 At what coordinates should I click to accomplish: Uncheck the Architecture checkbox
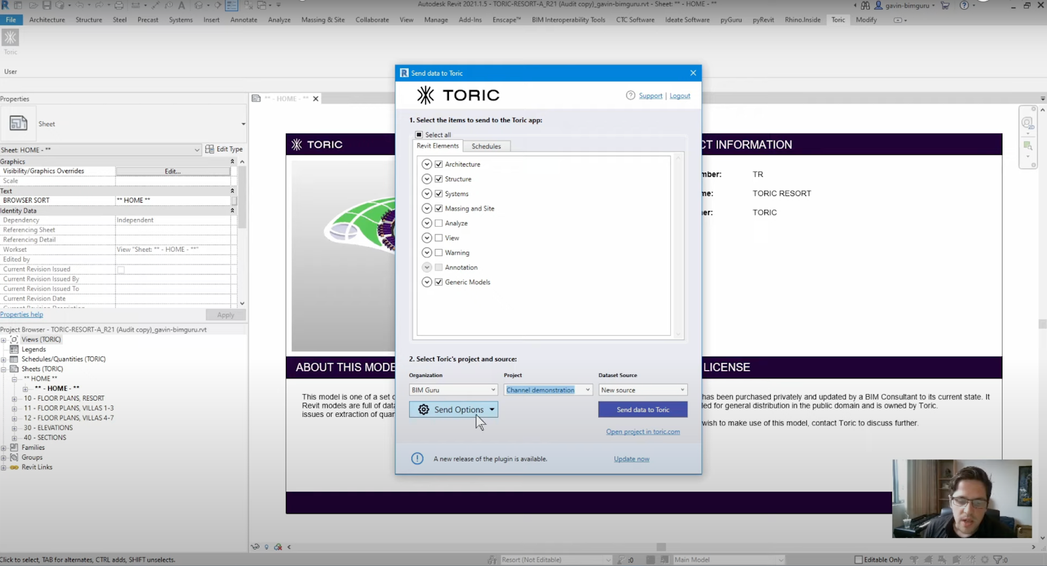tap(438, 164)
